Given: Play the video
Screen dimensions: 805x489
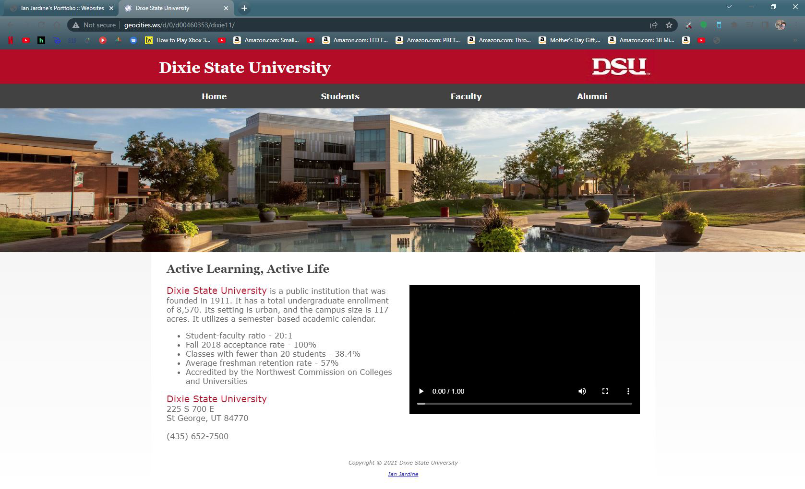Looking at the screenshot, I should [x=421, y=391].
